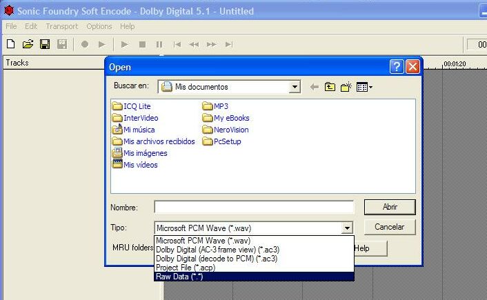487x300 pixels.
Task: Click the Encode play arrow next to Record
Action: point(101,44)
